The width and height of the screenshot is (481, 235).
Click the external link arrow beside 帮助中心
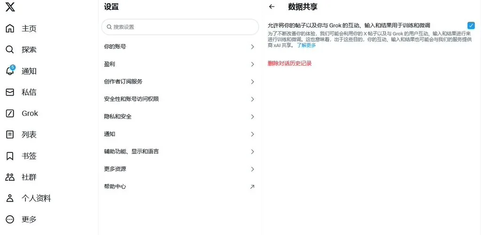252,187
